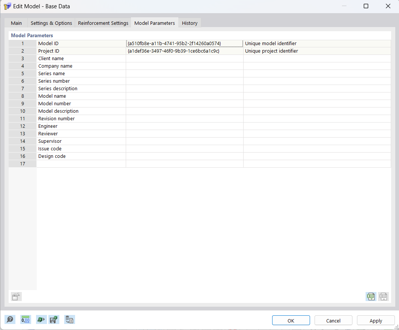Apply the model parameters without closing
The width and height of the screenshot is (399, 330).
(x=376, y=320)
